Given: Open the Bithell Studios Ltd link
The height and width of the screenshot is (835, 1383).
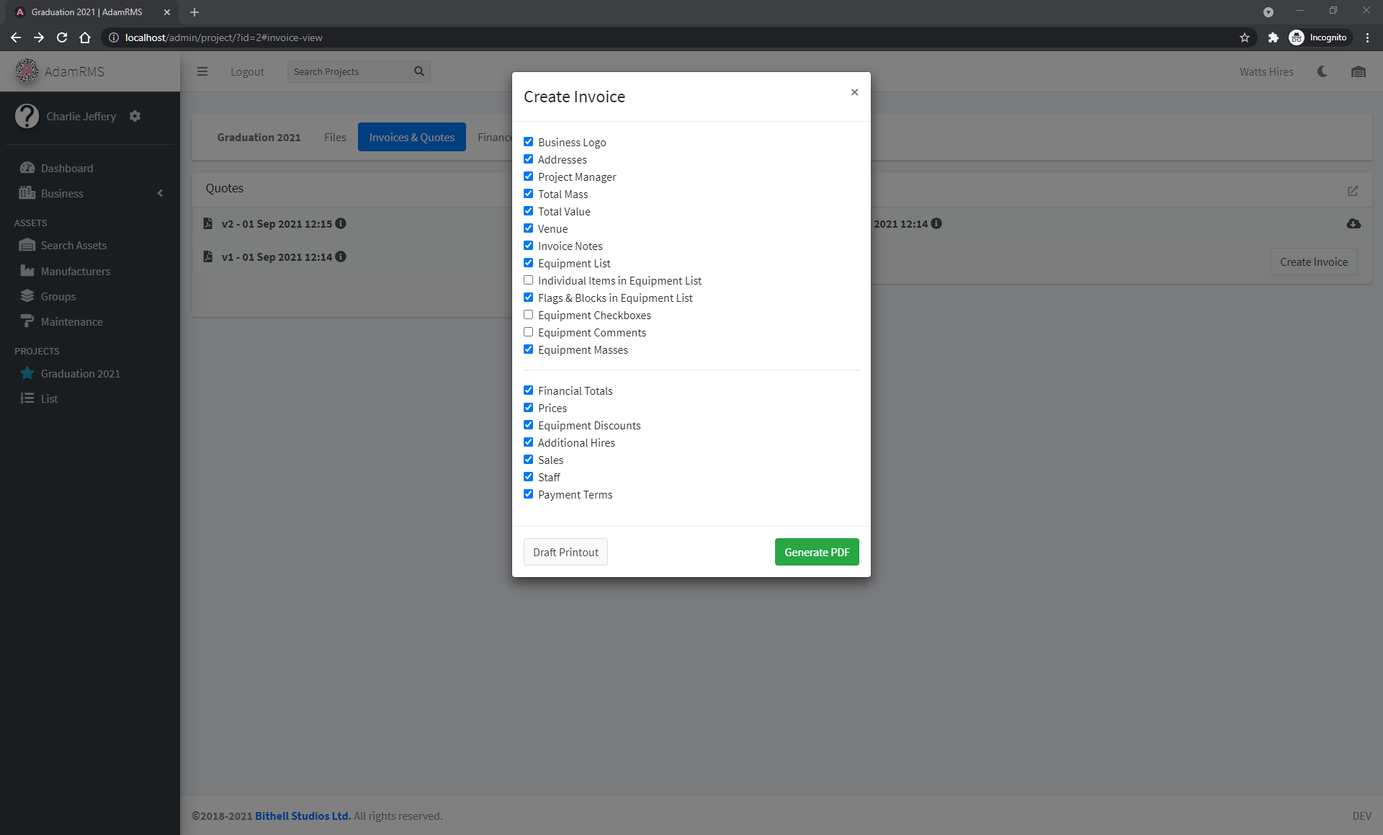Looking at the screenshot, I should click(302, 816).
